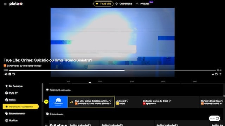Enter fullscreen mode
225x126 pixels.
click(220, 74)
